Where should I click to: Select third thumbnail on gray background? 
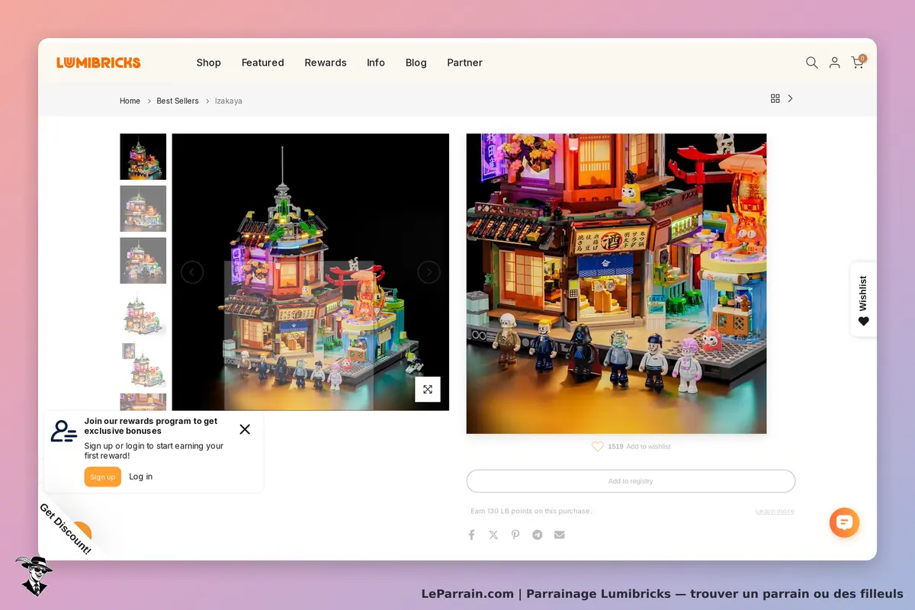click(143, 261)
